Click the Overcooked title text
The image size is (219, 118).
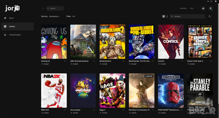(75, 110)
